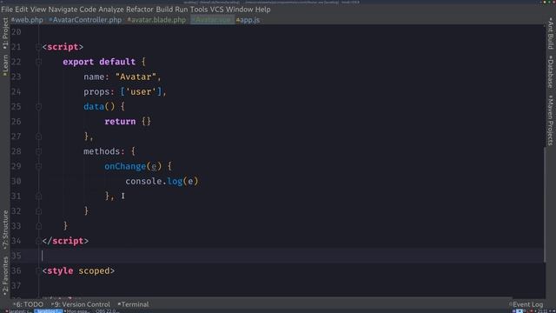Collapse the export default block on line 22
The width and height of the screenshot is (556, 313).
point(38,62)
